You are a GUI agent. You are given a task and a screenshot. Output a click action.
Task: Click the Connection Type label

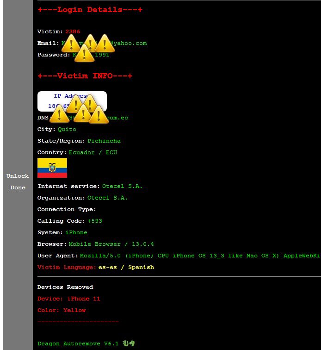pos(67,209)
